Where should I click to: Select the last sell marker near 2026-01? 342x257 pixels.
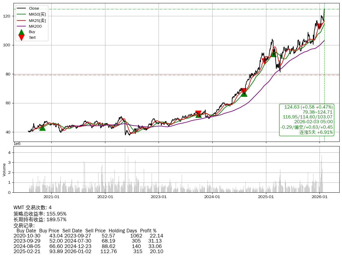point(320,26)
